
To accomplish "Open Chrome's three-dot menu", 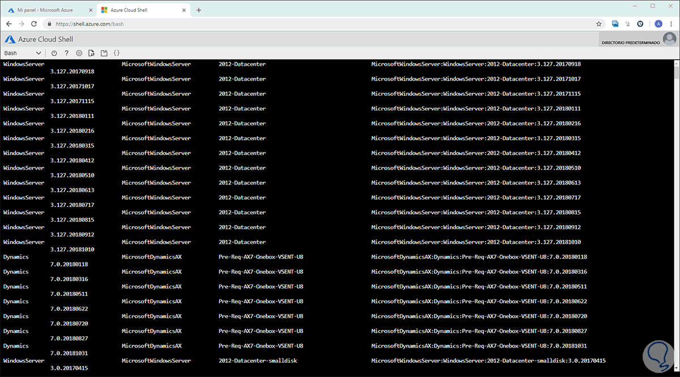I will coord(670,24).
